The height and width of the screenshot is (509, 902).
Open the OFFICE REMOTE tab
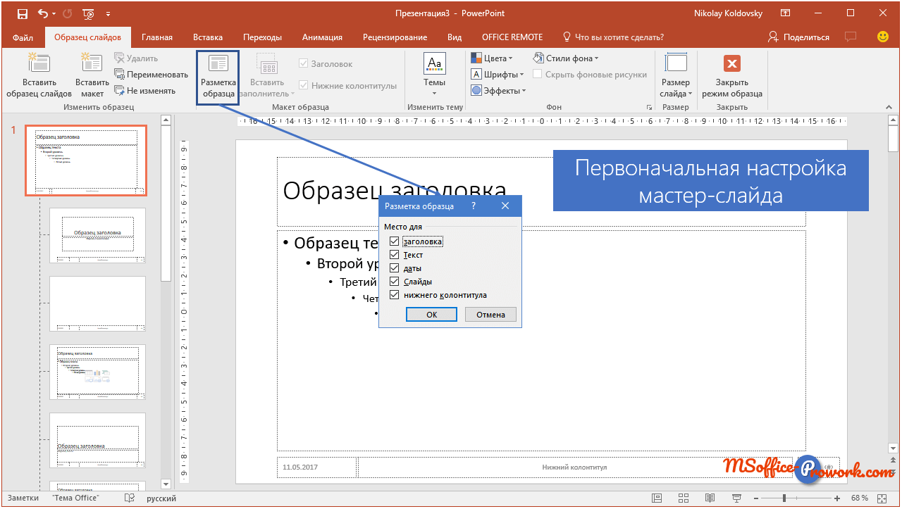click(512, 37)
